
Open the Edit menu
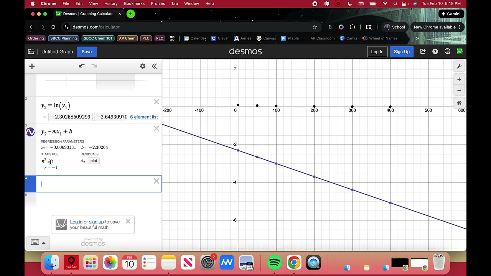(x=79, y=3)
